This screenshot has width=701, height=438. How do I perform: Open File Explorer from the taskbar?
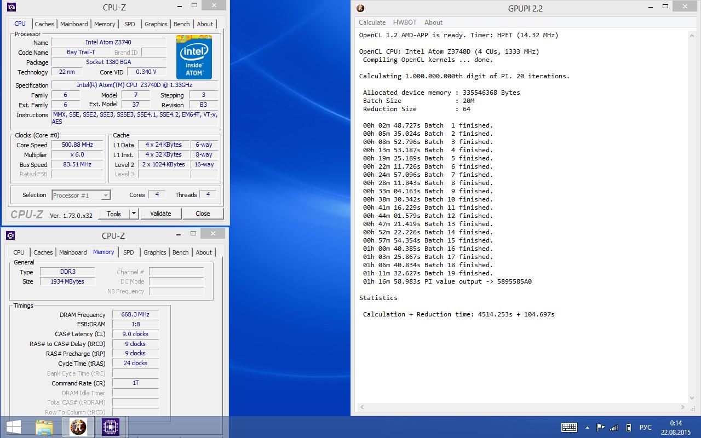click(x=44, y=427)
